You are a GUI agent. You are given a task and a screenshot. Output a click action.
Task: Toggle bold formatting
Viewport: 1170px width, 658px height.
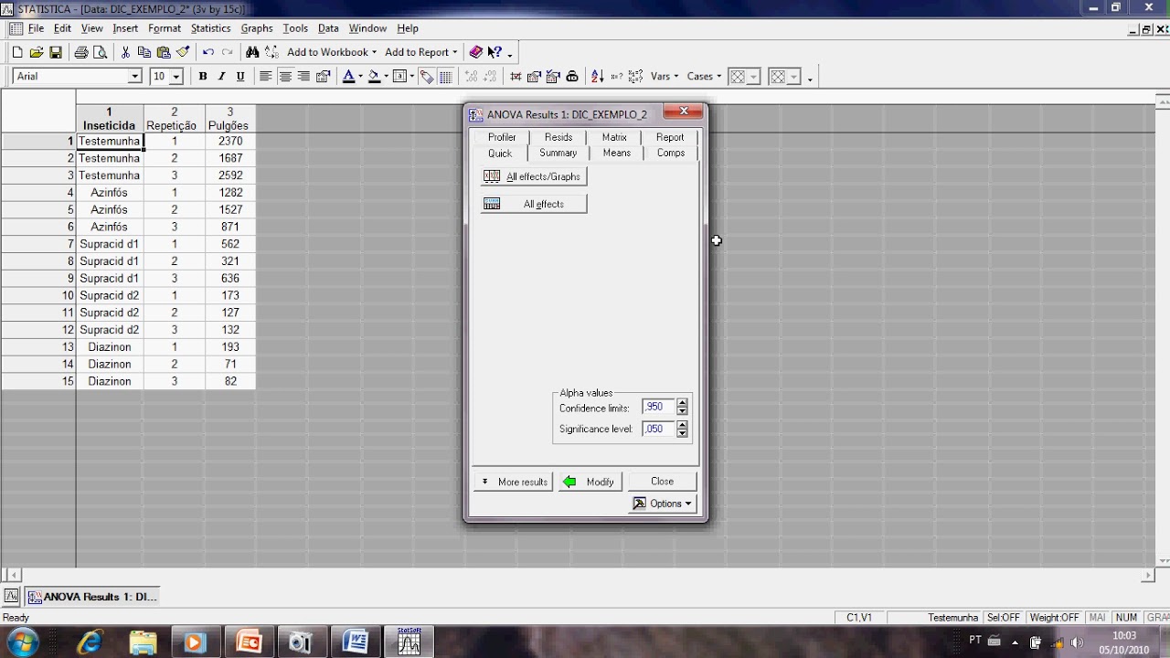pos(203,77)
